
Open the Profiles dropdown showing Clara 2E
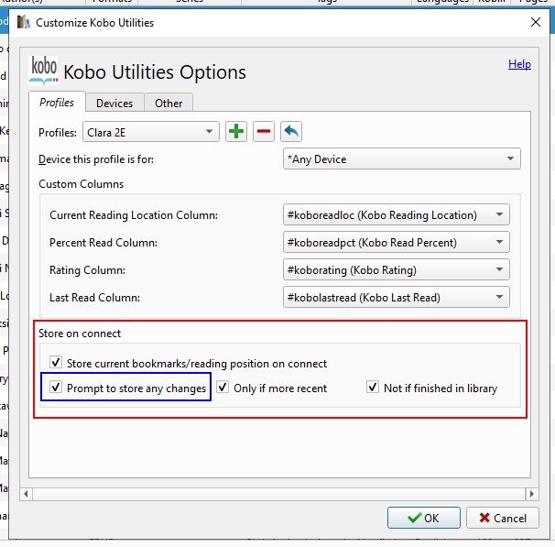click(151, 132)
